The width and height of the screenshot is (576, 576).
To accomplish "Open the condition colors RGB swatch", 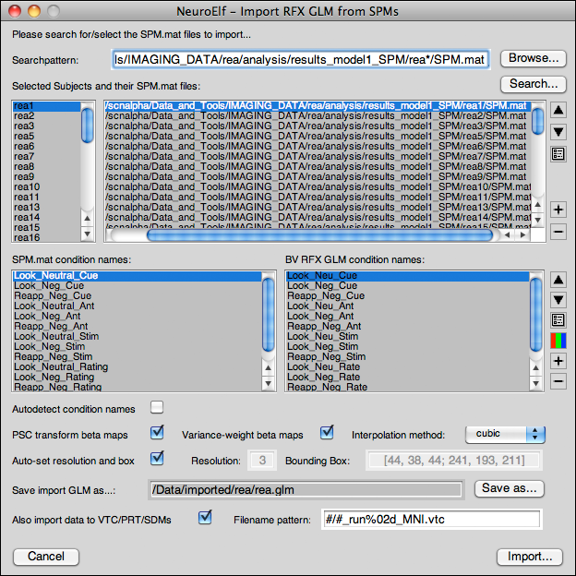I will point(558,341).
